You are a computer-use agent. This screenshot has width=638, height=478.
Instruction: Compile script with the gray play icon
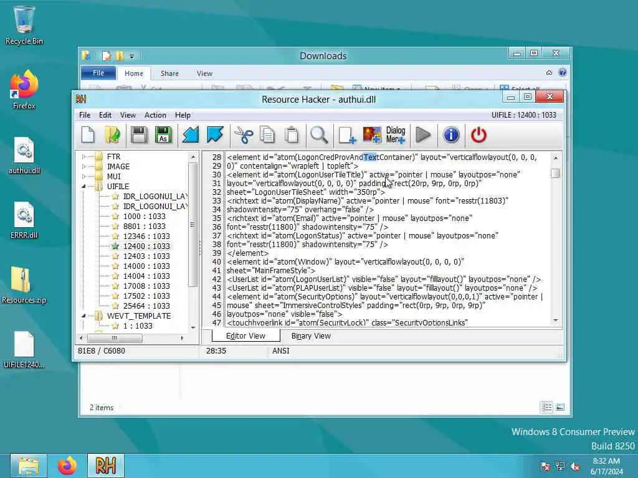423,135
